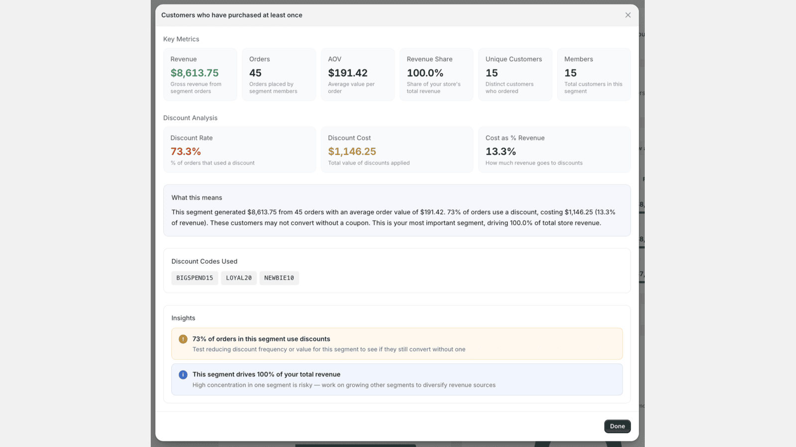Select the Orders metric card
The width and height of the screenshot is (796, 447).
click(x=279, y=74)
